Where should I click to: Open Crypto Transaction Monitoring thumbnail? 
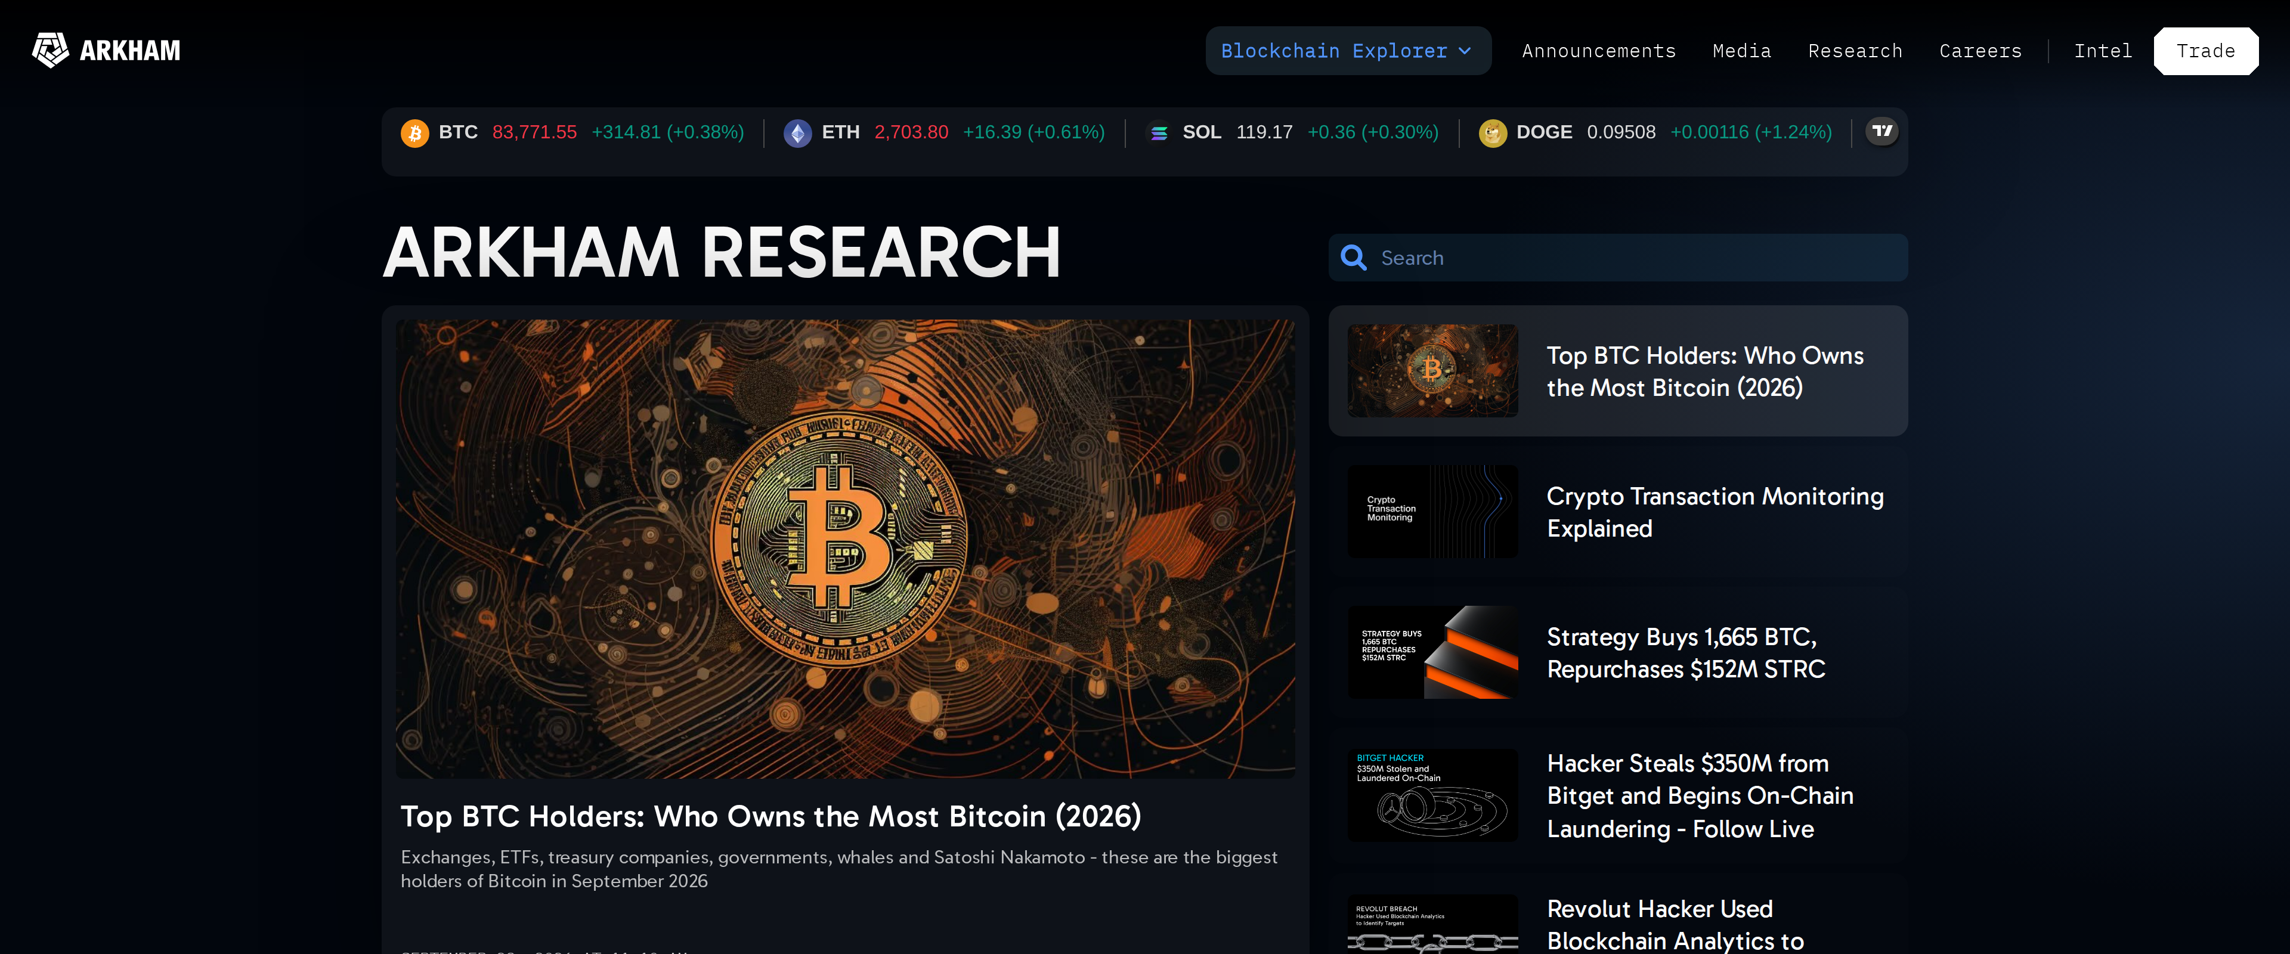click(x=1432, y=511)
